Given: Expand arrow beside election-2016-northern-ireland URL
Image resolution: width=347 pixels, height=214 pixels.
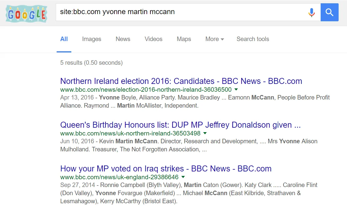Looking at the screenshot, I should tap(236, 89).
